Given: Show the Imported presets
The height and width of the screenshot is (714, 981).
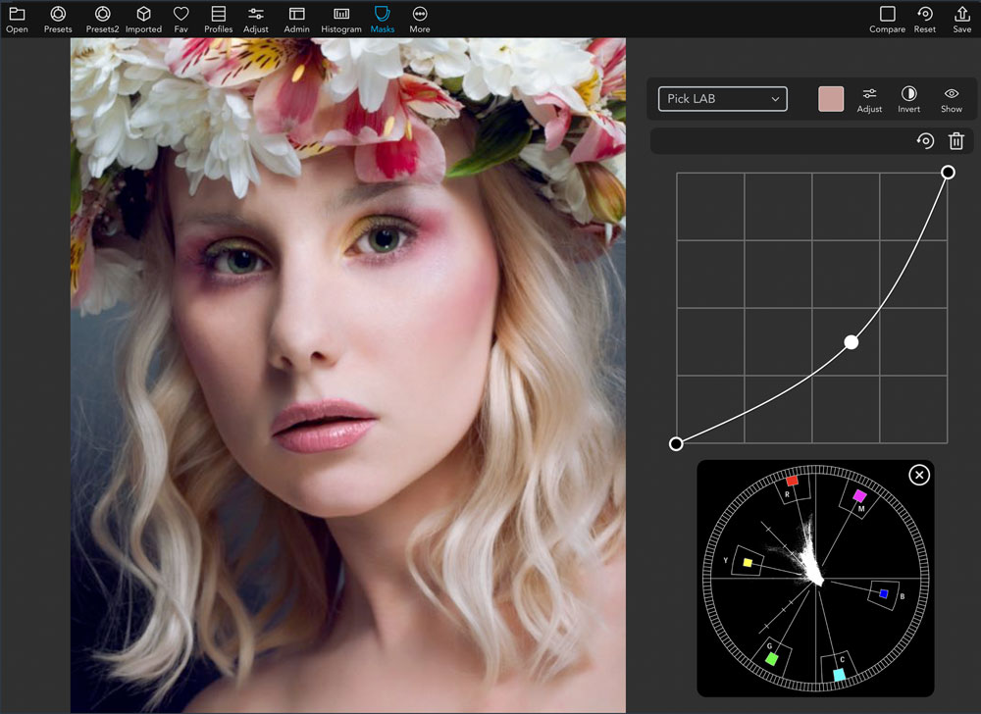Looking at the screenshot, I should (143, 20).
